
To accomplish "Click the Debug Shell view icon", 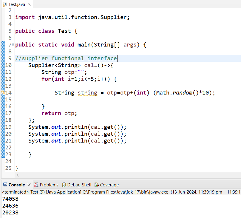I will [64, 185].
